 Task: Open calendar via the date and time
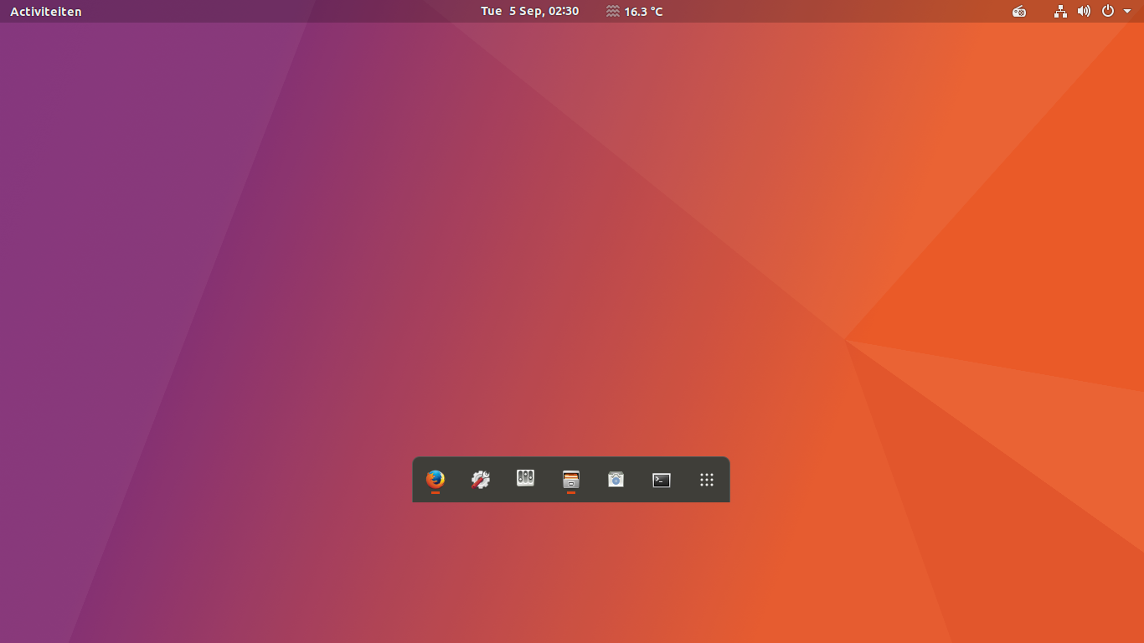[529, 11]
